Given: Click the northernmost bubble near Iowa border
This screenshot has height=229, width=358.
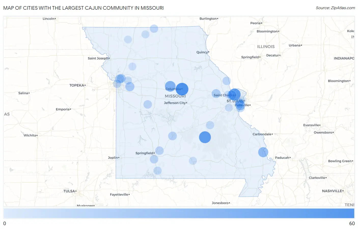Looking at the screenshot, I should pos(154,29).
